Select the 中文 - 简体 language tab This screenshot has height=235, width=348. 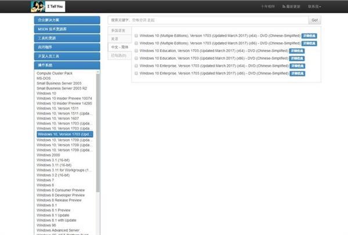119,47
